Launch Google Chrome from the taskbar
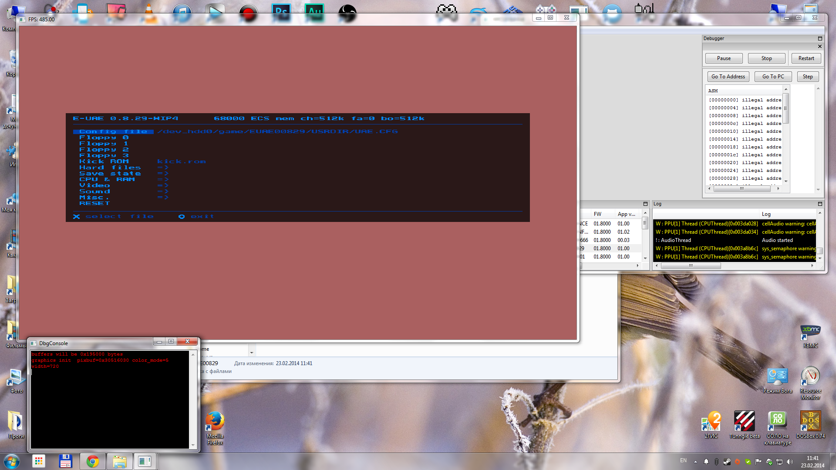 coord(92,461)
